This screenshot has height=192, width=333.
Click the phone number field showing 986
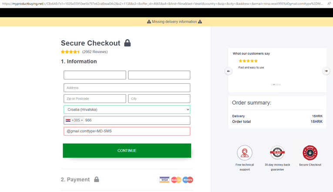[x=136, y=120]
